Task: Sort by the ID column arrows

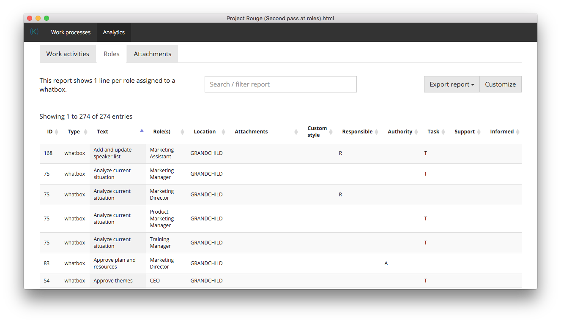Action: (57, 132)
